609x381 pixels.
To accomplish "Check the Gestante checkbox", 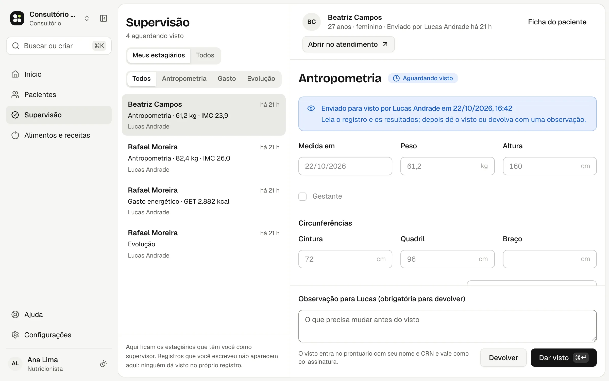I will 302,196.
